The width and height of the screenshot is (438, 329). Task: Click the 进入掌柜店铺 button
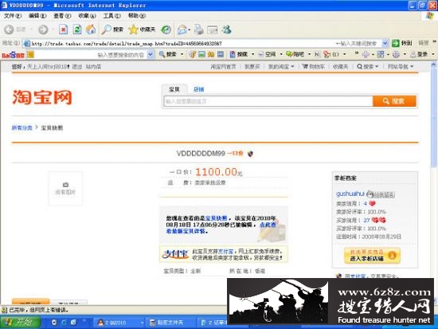coord(372,256)
